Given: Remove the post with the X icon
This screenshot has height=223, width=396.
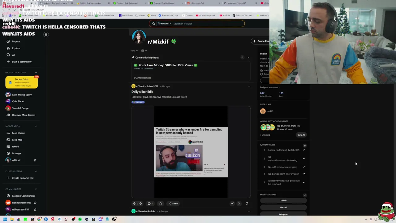Looking at the screenshot, I should [239, 203].
